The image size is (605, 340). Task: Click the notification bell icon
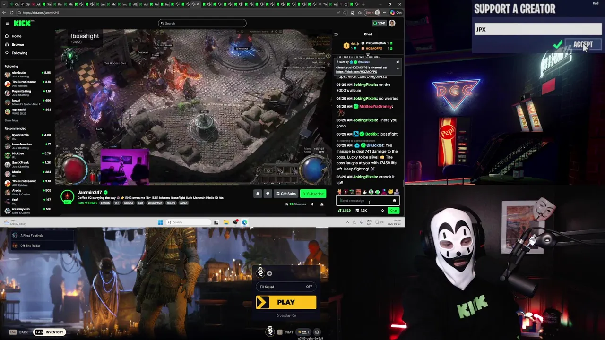tap(258, 194)
